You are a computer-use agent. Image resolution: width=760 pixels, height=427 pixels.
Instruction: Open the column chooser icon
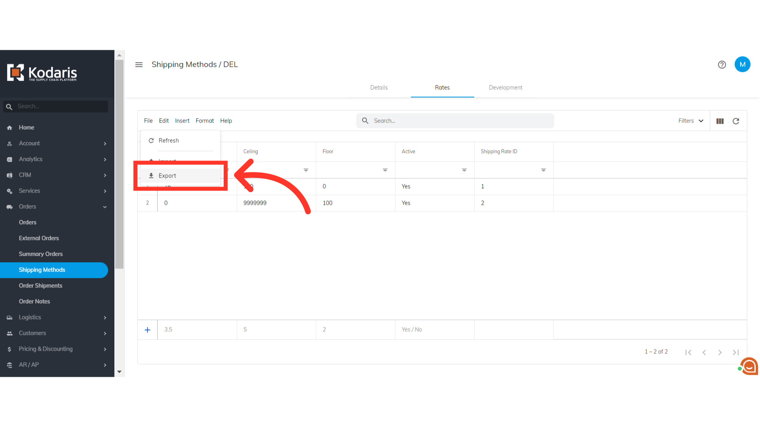click(x=720, y=121)
